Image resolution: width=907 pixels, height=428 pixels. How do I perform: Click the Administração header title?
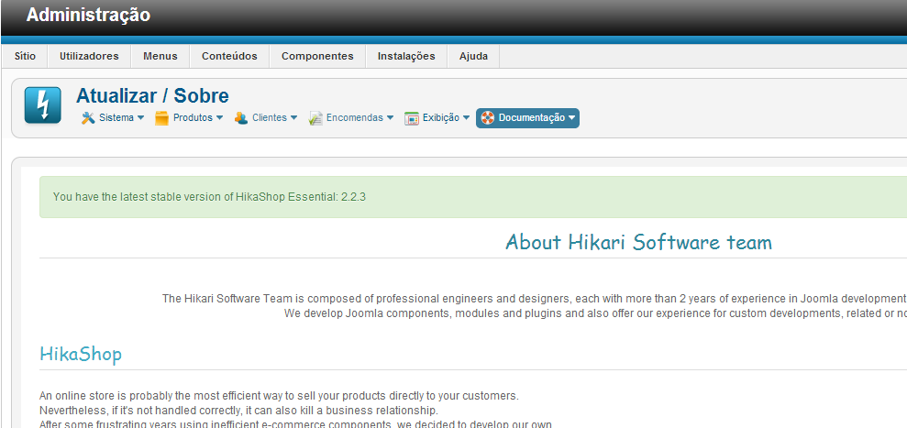(88, 15)
